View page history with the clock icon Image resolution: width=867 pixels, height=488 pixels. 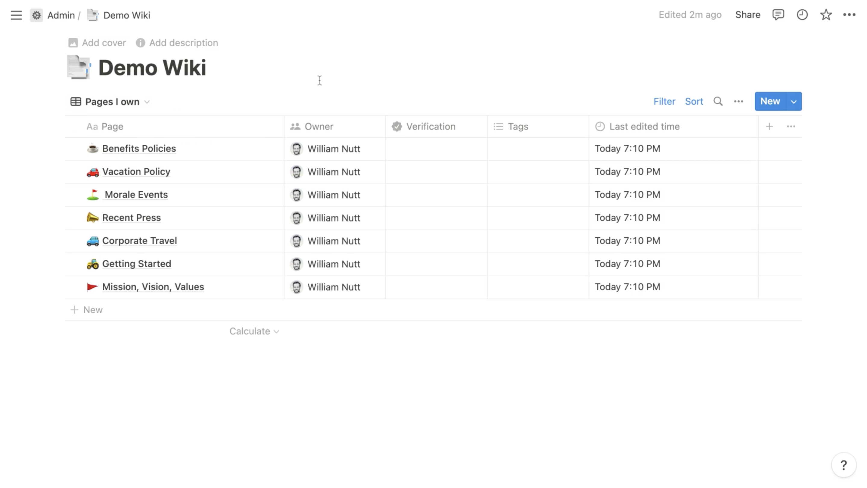[802, 15]
